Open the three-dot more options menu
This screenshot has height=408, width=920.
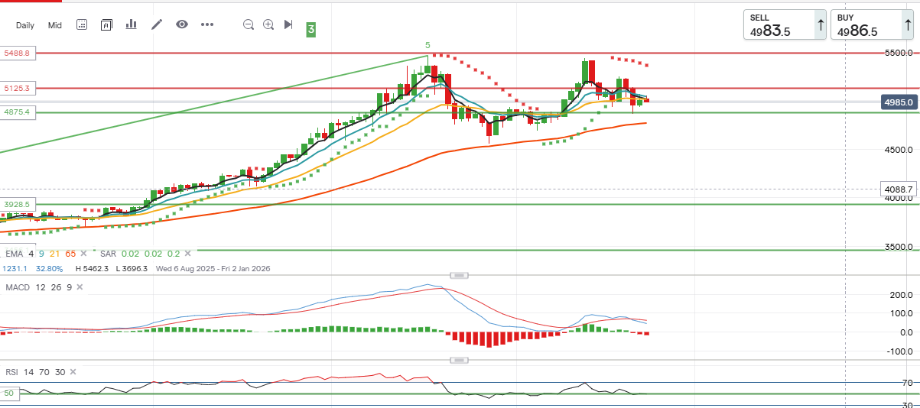[x=207, y=24]
